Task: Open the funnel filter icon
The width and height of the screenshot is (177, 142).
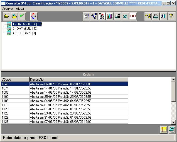Action: coord(94,16)
